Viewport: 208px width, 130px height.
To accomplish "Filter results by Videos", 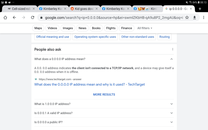I will click(52, 28).
